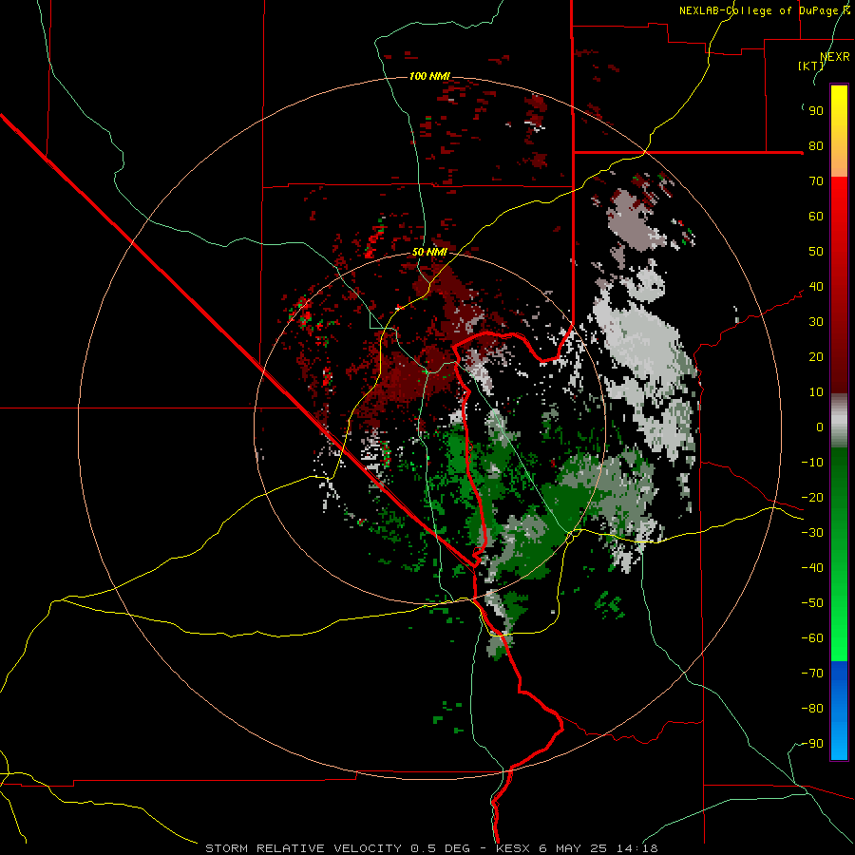Image resolution: width=855 pixels, height=855 pixels.
Task: Click the 14:18 timestamp in the caption
Action: tap(637, 848)
